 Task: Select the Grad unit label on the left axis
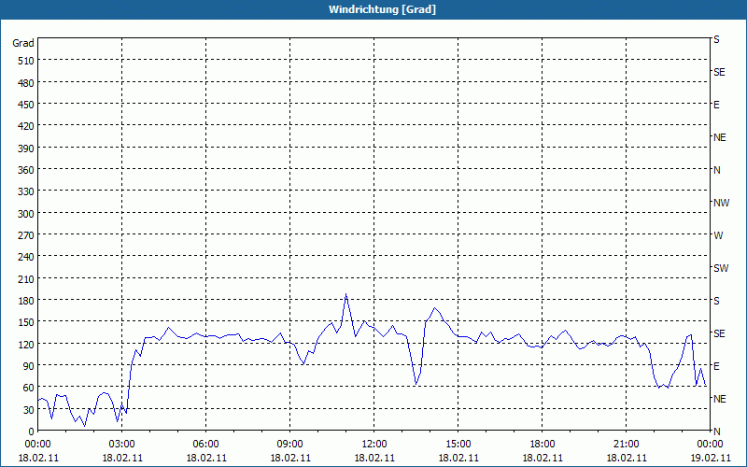click(23, 43)
